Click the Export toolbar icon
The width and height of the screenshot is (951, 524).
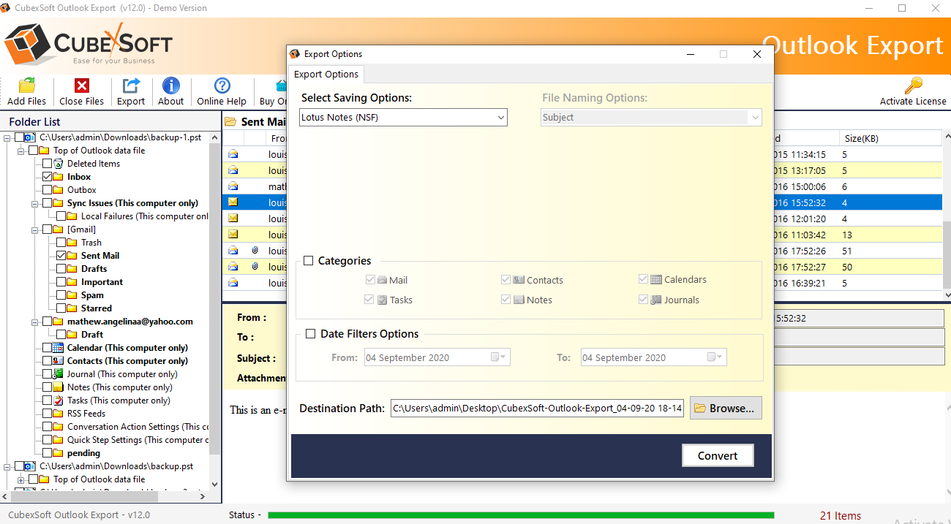pos(131,86)
